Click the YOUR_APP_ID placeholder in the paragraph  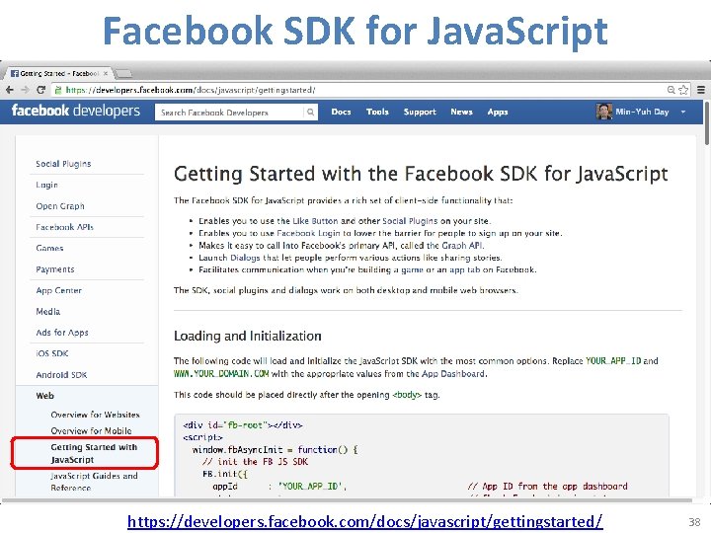pos(613,361)
